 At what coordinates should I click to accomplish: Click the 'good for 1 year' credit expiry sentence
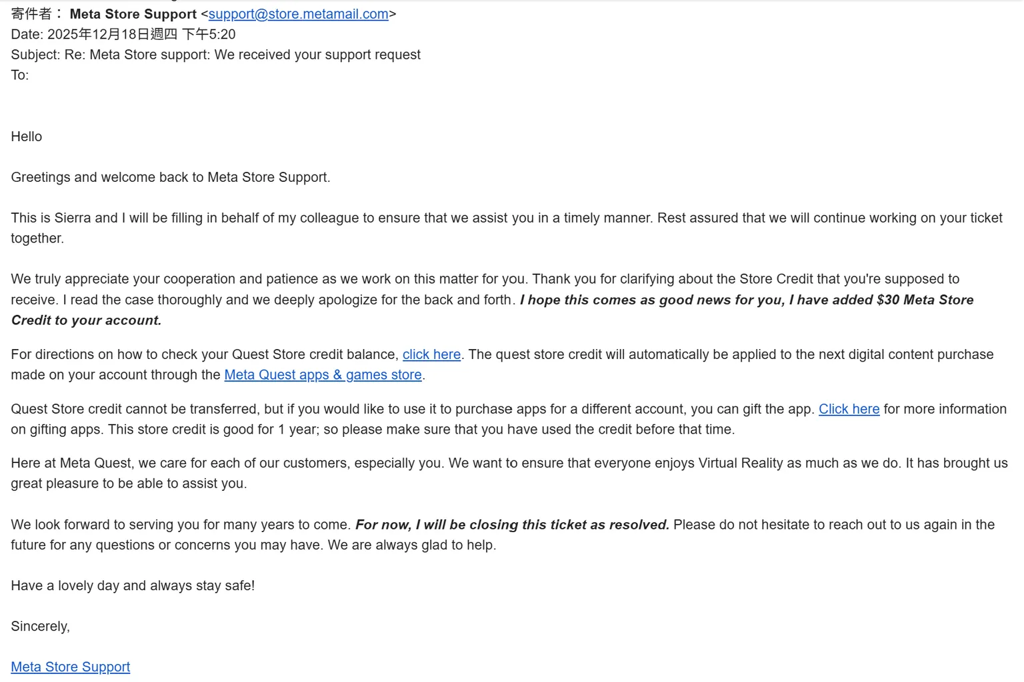[421, 430]
